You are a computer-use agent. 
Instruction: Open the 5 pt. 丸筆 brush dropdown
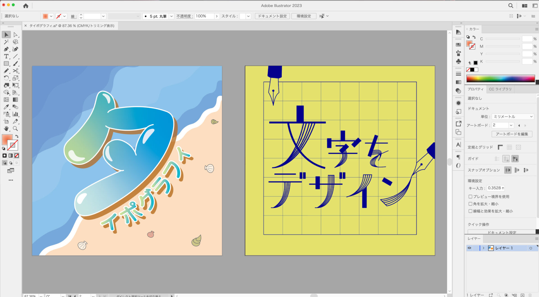point(172,16)
